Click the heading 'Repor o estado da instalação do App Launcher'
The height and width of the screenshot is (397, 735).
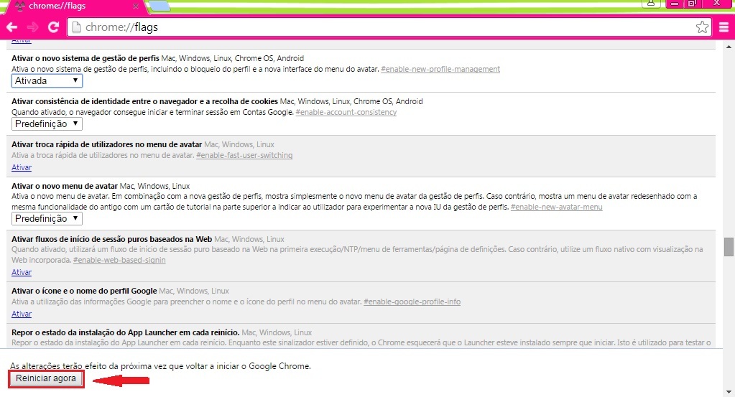pos(126,332)
